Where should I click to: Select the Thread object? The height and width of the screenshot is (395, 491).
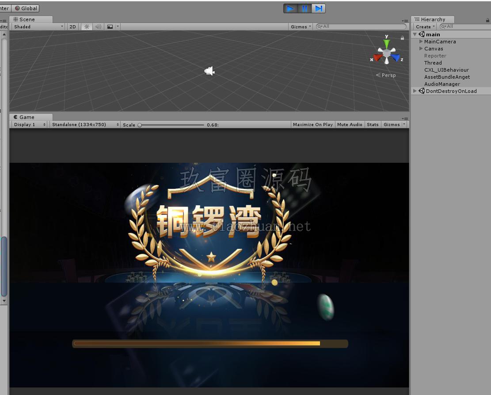[433, 63]
